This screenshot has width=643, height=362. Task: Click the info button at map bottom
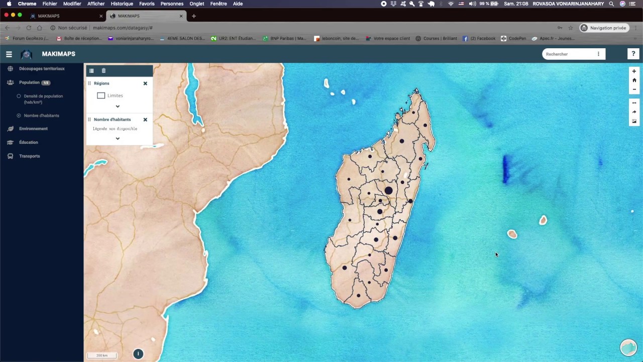click(x=138, y=354)
